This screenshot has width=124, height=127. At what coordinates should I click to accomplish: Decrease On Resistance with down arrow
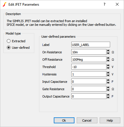pos(108,53)
